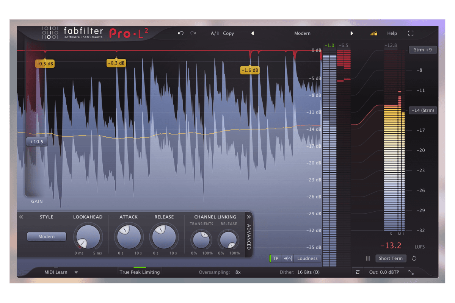
Task: Toggle the TP true peak metering button
Action: click(x=276, y=259)
